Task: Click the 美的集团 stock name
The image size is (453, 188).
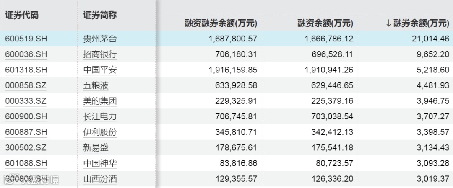Action: point(100,101)
